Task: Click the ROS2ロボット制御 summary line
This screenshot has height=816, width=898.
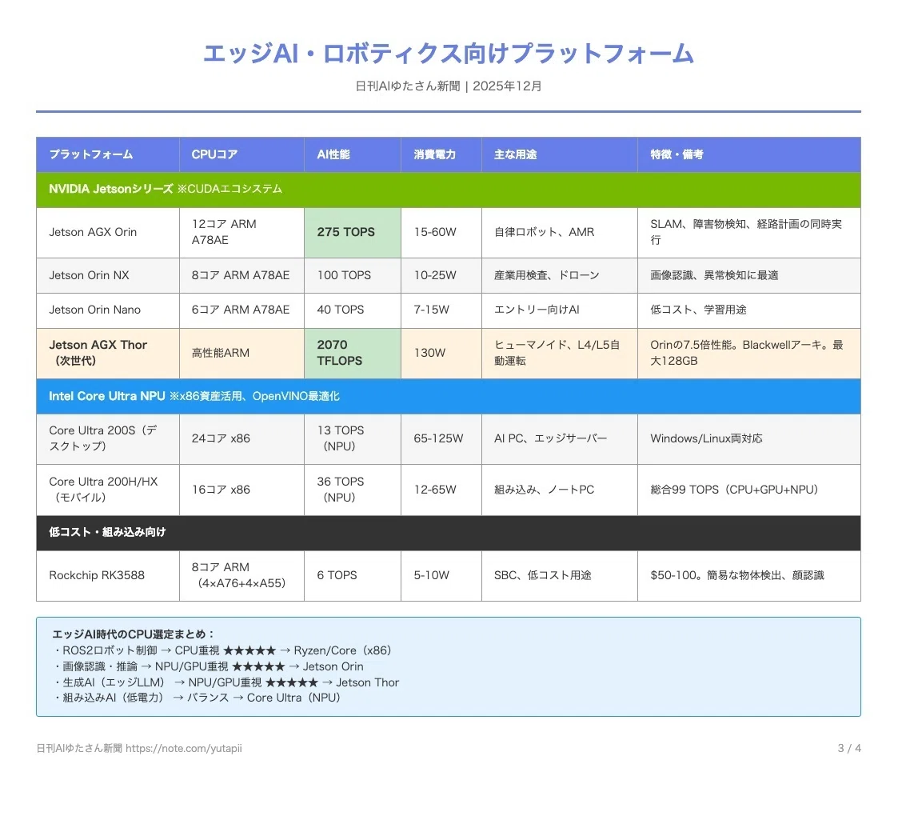Action: tap(222, 650)
